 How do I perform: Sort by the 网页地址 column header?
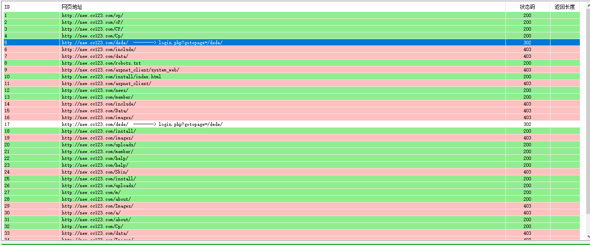pos(282,7)
